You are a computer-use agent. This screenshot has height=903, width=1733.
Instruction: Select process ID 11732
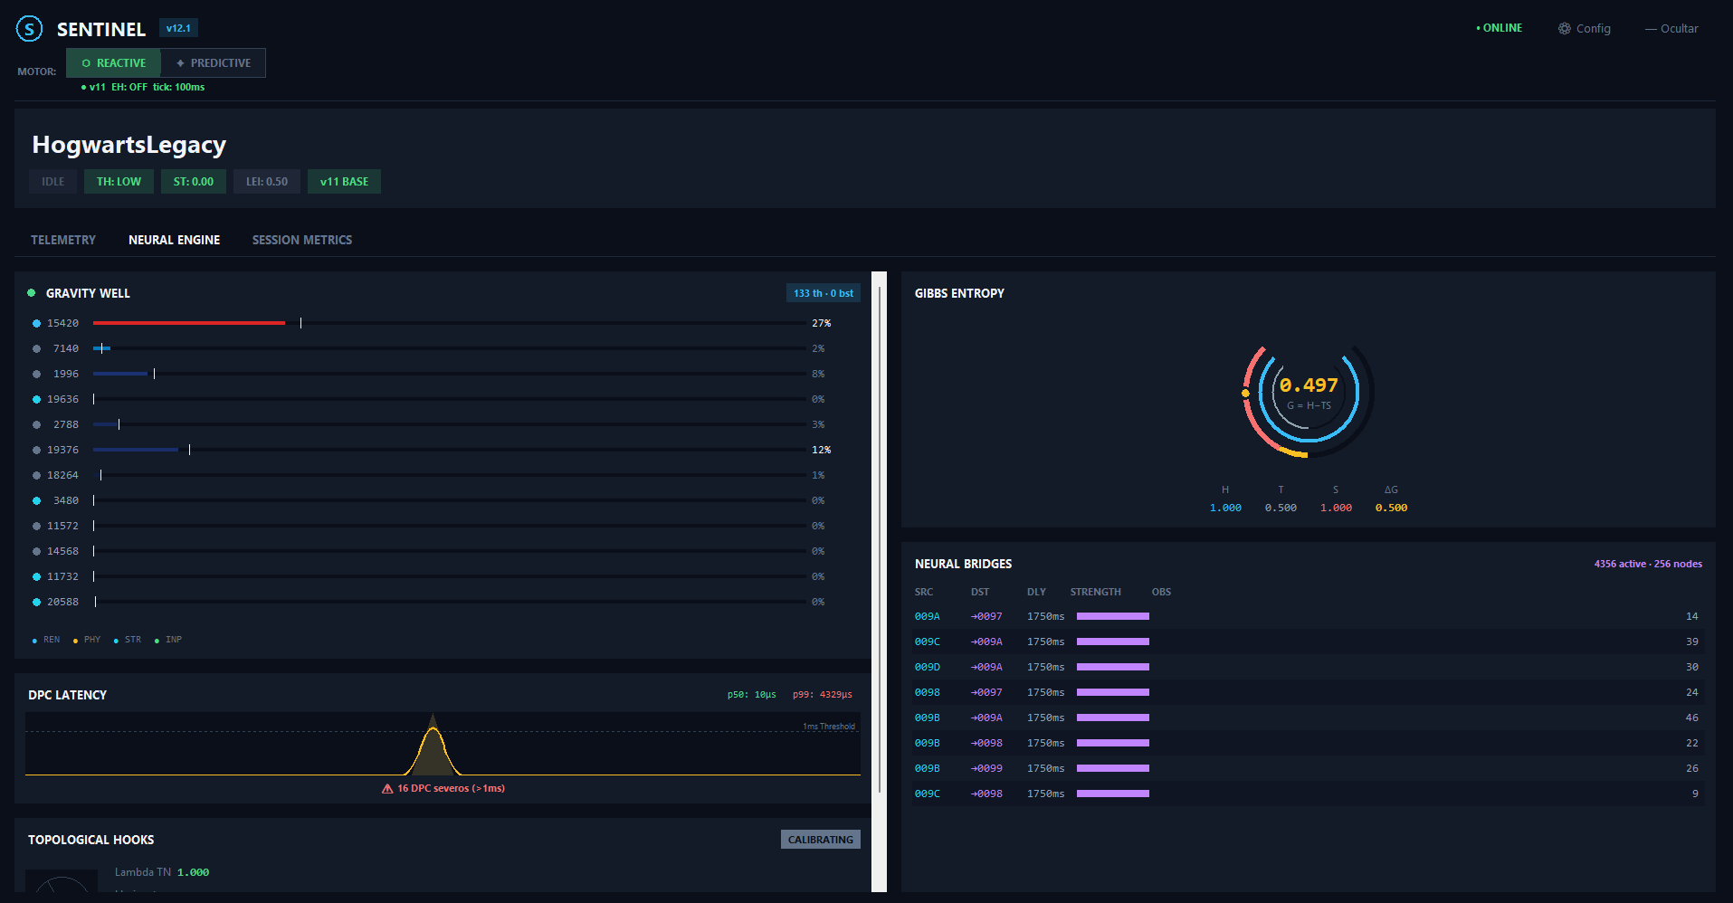tap(63, 576)
